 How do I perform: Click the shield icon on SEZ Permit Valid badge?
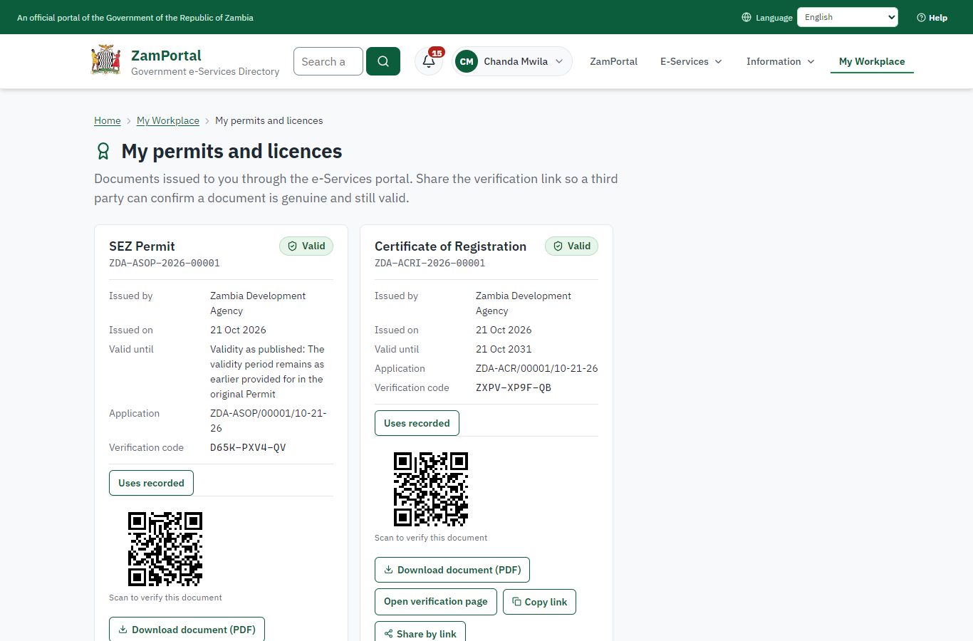[x=292, y=246]
